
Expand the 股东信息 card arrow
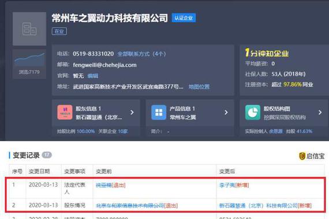point(132,112)
